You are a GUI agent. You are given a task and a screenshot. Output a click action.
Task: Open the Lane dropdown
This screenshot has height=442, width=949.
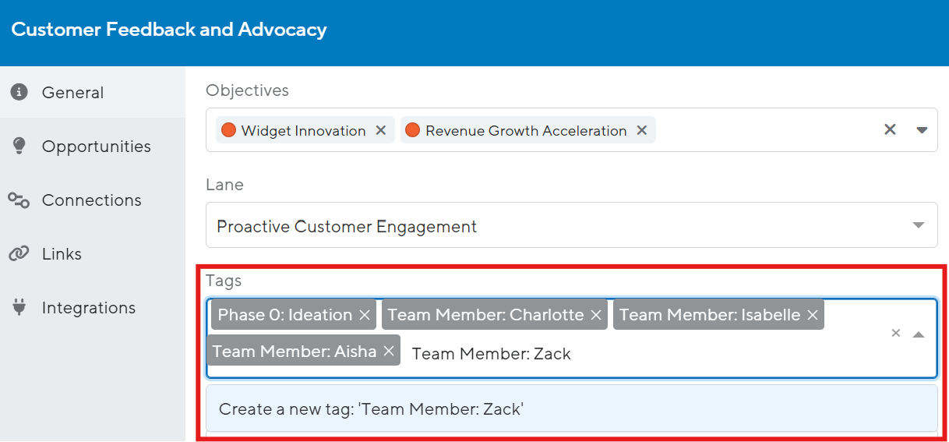pyautogui.click(x=919, y=226)
